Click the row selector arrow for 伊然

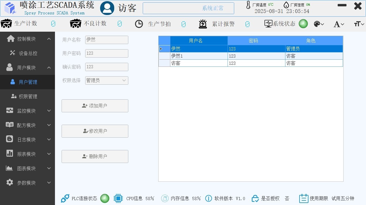click(x=164, y=49)
